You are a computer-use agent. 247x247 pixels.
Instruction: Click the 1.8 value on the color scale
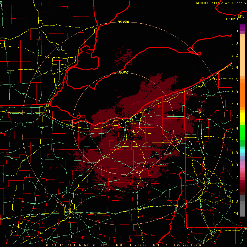click(235, 153)
